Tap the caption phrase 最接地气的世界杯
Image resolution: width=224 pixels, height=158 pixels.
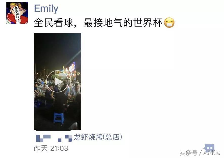point(123,23)
